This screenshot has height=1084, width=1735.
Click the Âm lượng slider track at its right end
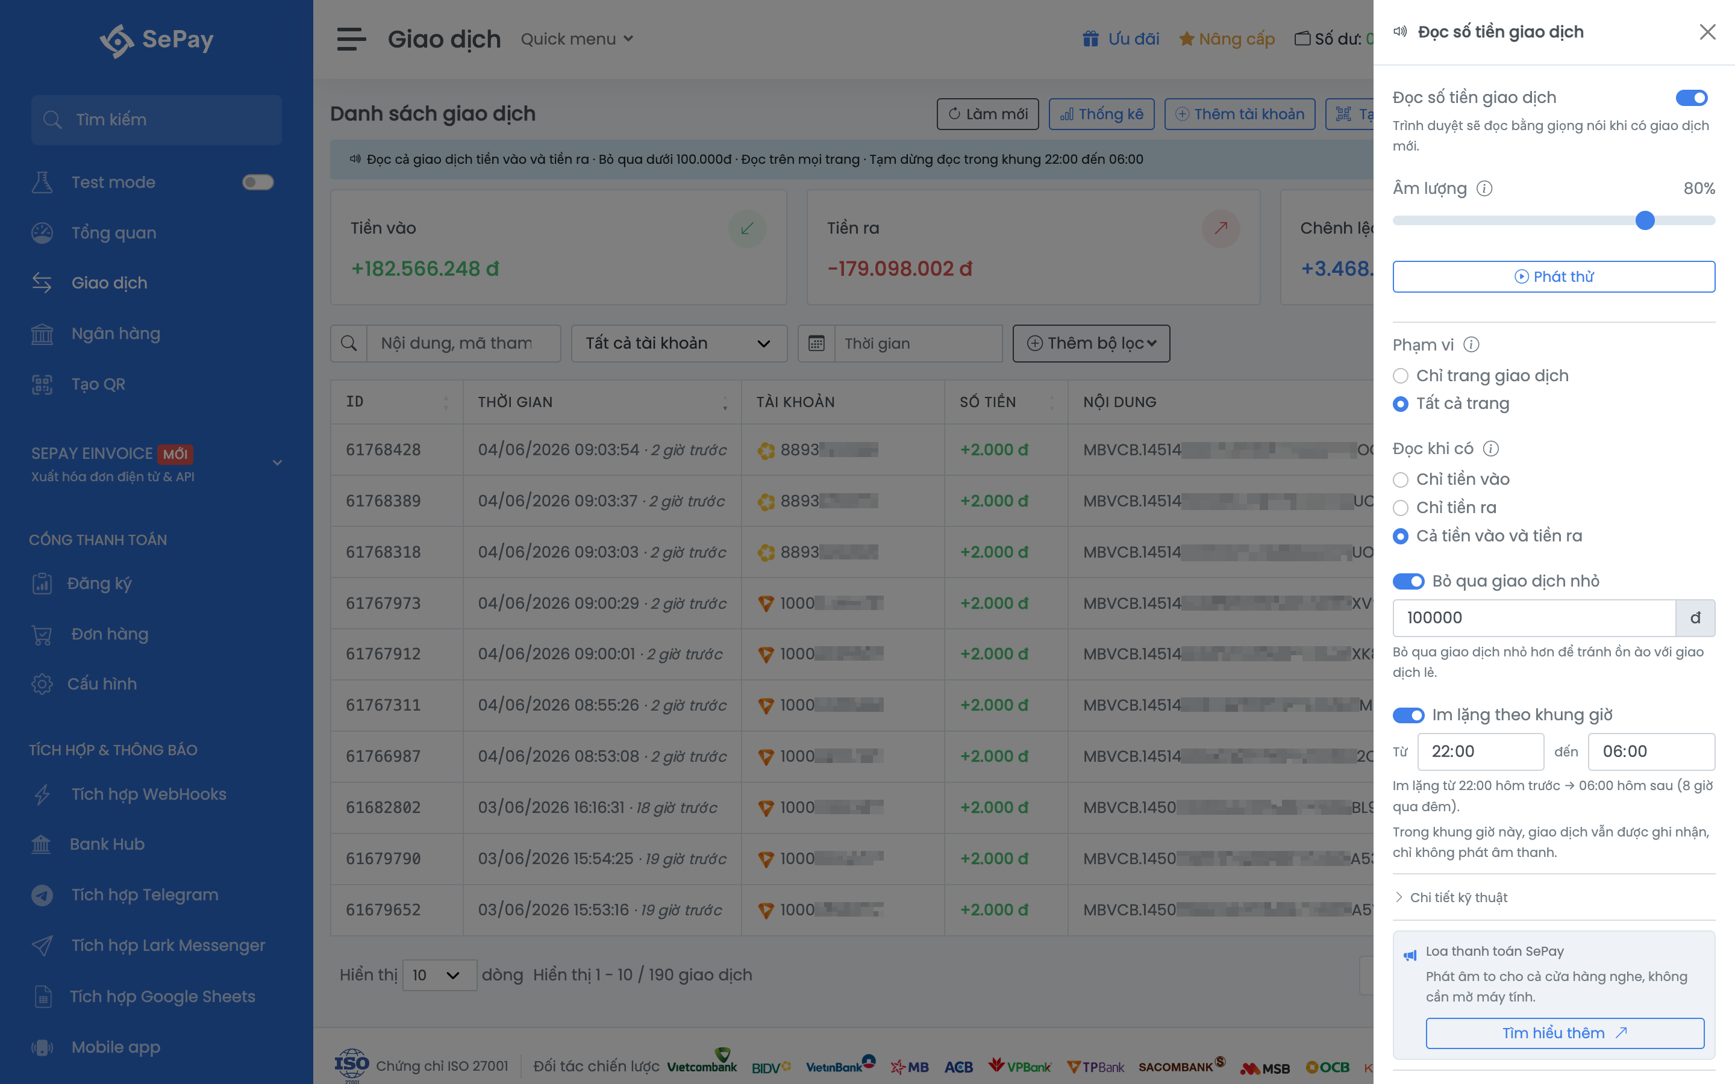click(1711, 221)
